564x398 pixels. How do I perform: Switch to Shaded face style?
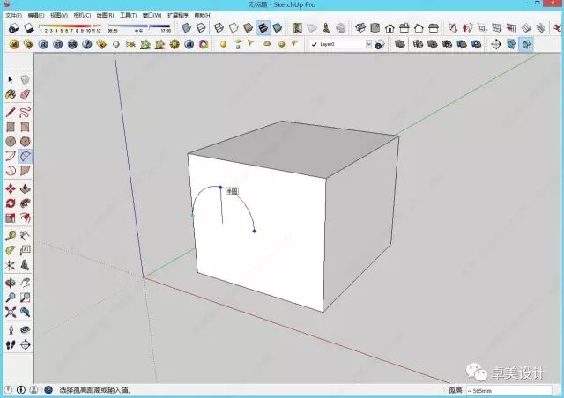click(x=248, y=27)
